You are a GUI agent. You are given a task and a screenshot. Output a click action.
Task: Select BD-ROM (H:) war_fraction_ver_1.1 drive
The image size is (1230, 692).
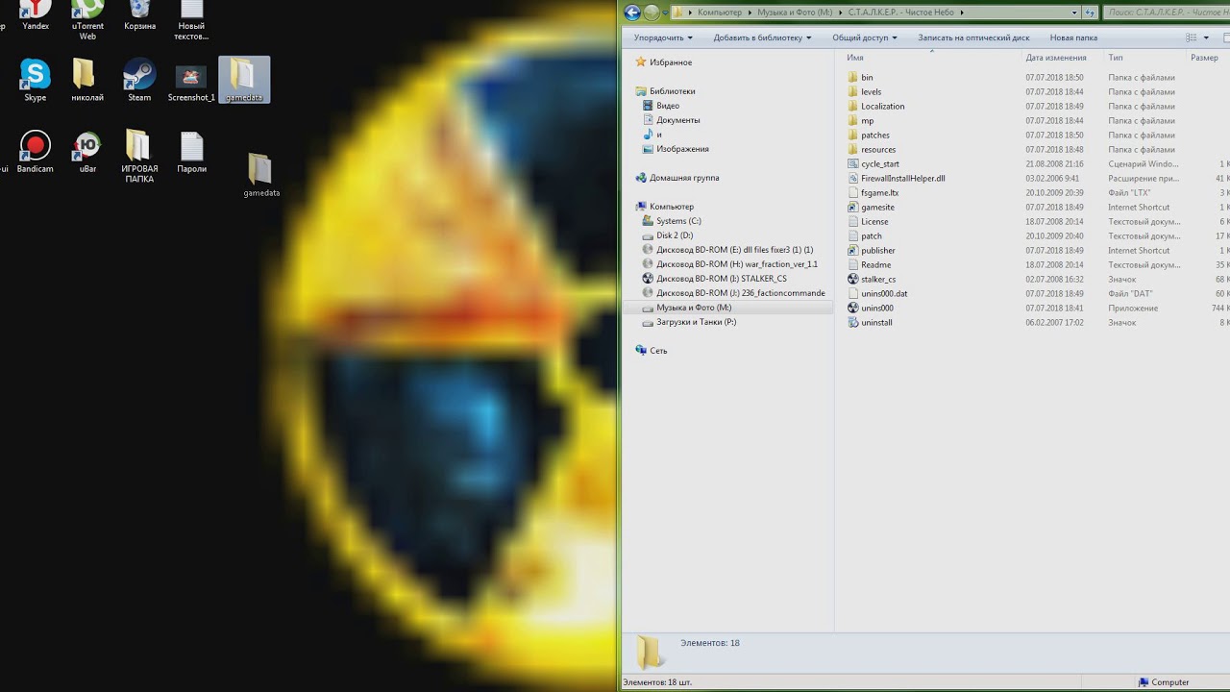point(730,264)
